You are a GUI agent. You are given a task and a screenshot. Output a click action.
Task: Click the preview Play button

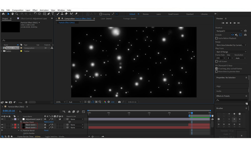tap(231, 23)
